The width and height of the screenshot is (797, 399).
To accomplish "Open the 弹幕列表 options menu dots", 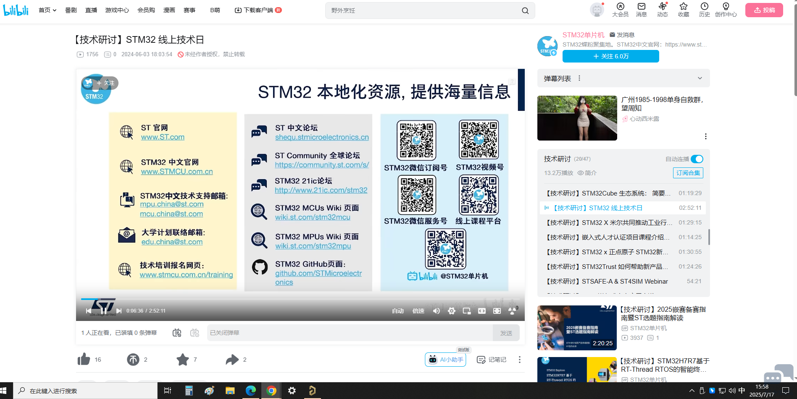I will 579,78.
